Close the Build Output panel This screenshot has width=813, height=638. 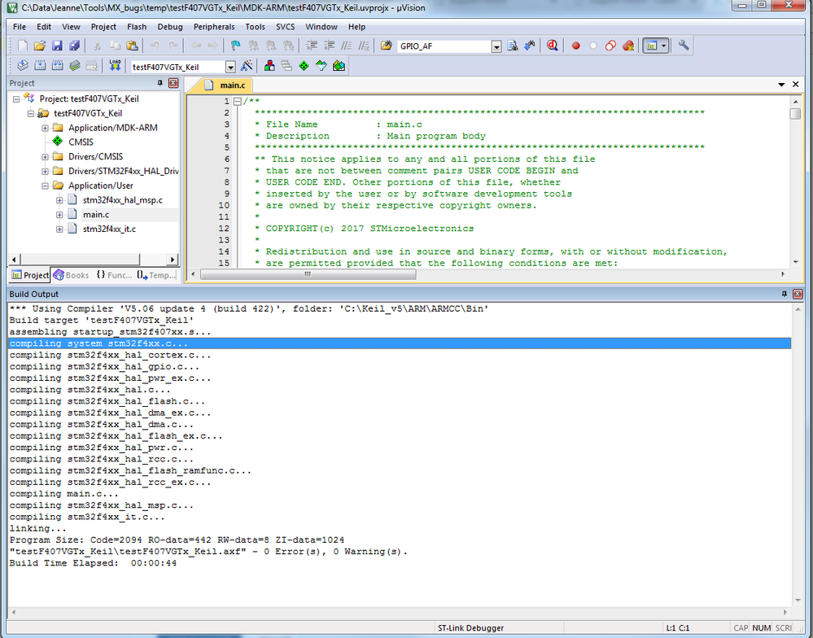798,294
